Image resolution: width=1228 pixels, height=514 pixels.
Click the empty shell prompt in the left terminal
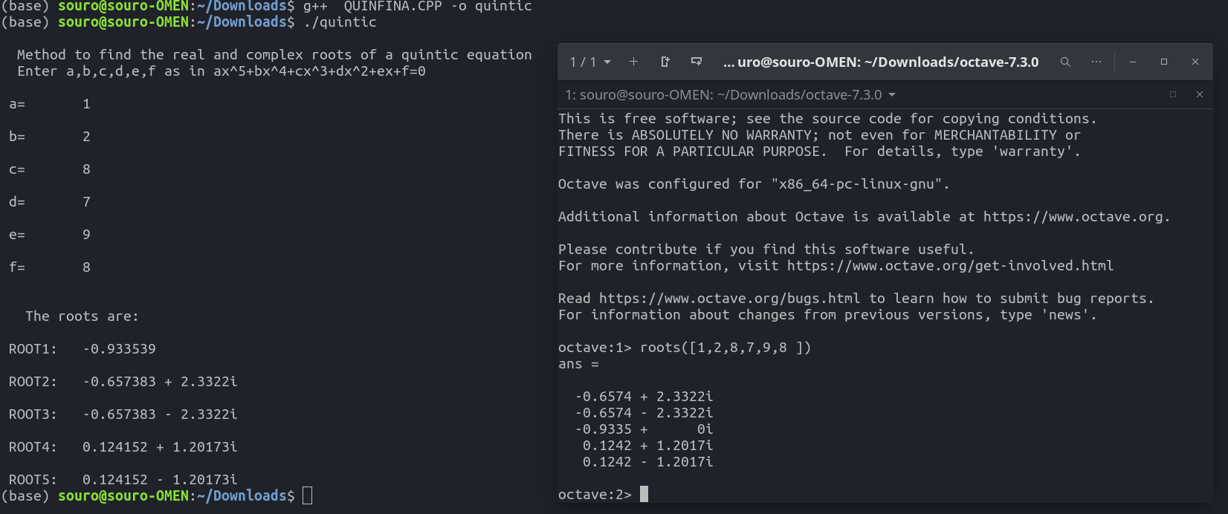(306, 495)
